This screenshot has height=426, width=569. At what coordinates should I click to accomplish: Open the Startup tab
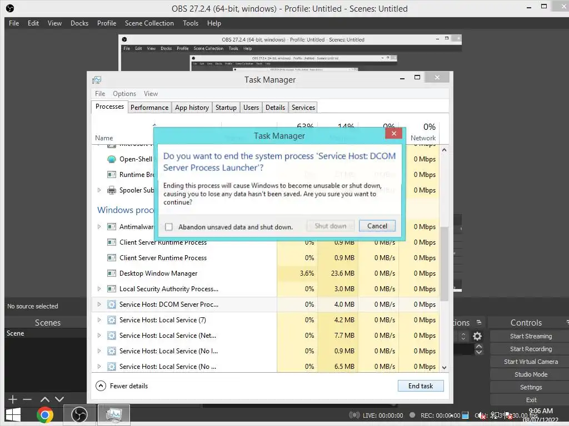(x=226, y=108)
